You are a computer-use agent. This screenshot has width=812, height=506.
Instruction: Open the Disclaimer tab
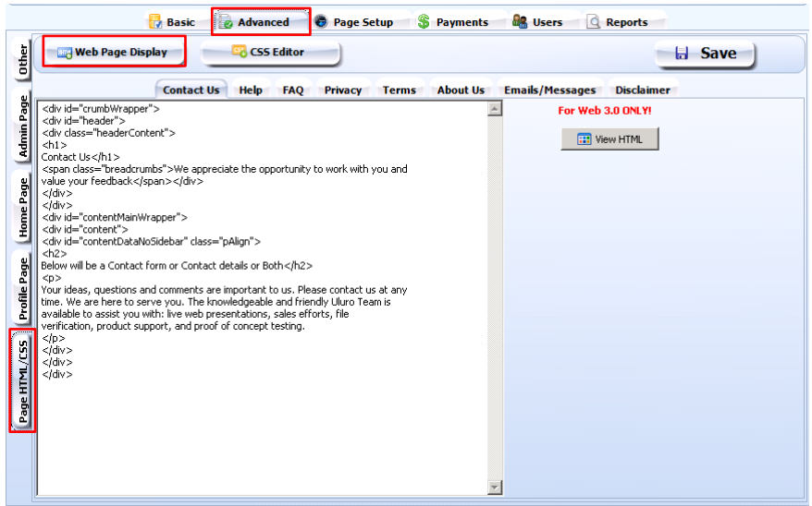(643, 90)
